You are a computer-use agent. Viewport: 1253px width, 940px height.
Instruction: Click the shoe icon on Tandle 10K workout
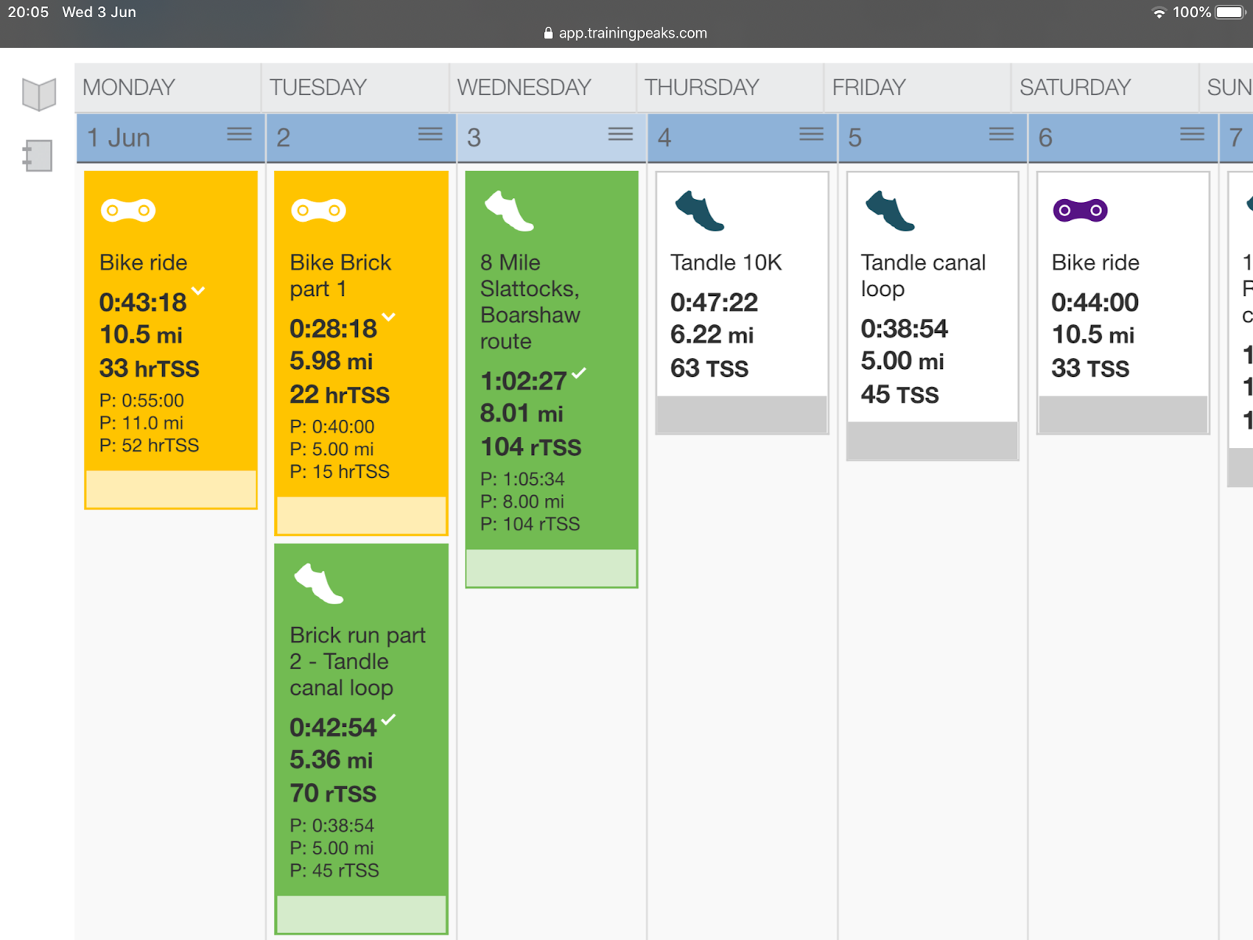coord(699,211)
